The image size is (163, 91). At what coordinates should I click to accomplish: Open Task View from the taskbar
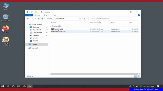point(19,86)
